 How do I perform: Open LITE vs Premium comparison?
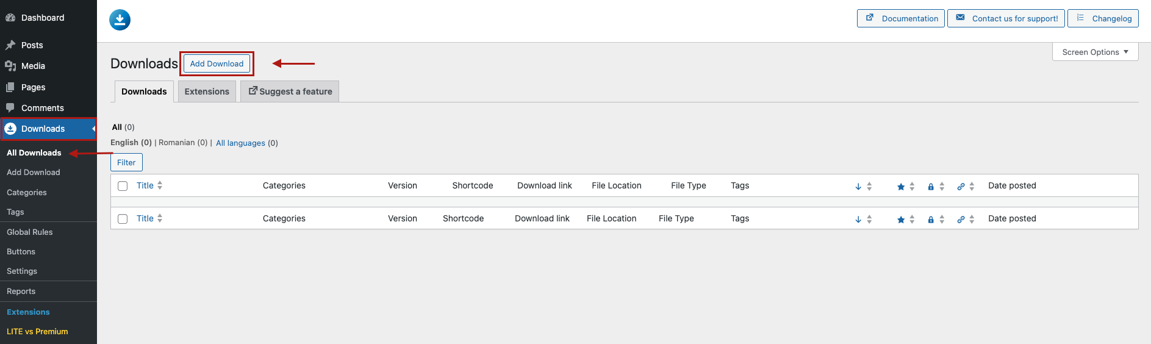37,331
